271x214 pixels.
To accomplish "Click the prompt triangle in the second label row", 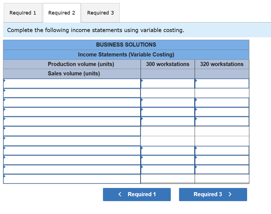I will coord(4,91).
